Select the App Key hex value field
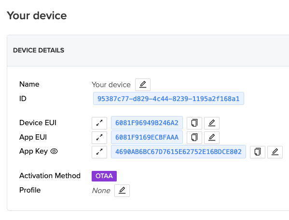Viewport: 289px width, 220px height. tap(179, 152)
